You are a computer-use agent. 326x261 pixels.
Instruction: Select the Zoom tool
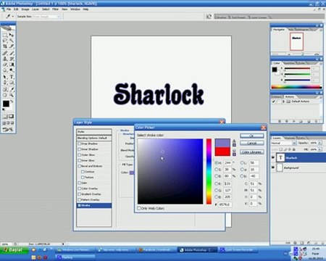point(12,95)
